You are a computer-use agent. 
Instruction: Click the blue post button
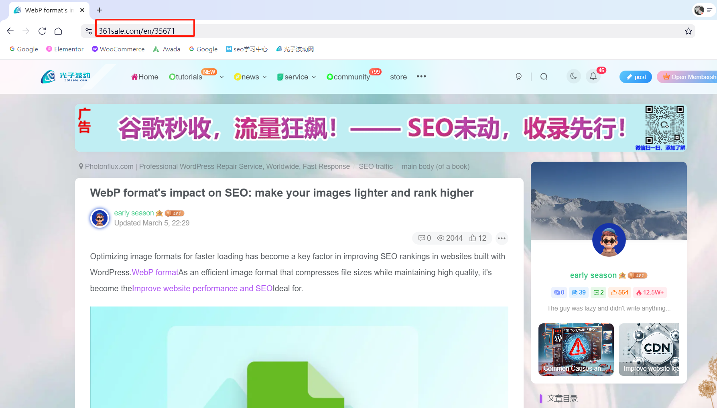click(636, 77)
